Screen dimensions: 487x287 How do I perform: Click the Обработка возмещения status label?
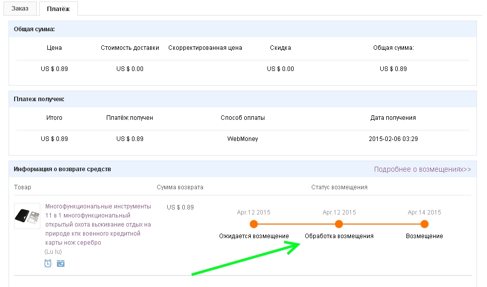tap(339, 236)
